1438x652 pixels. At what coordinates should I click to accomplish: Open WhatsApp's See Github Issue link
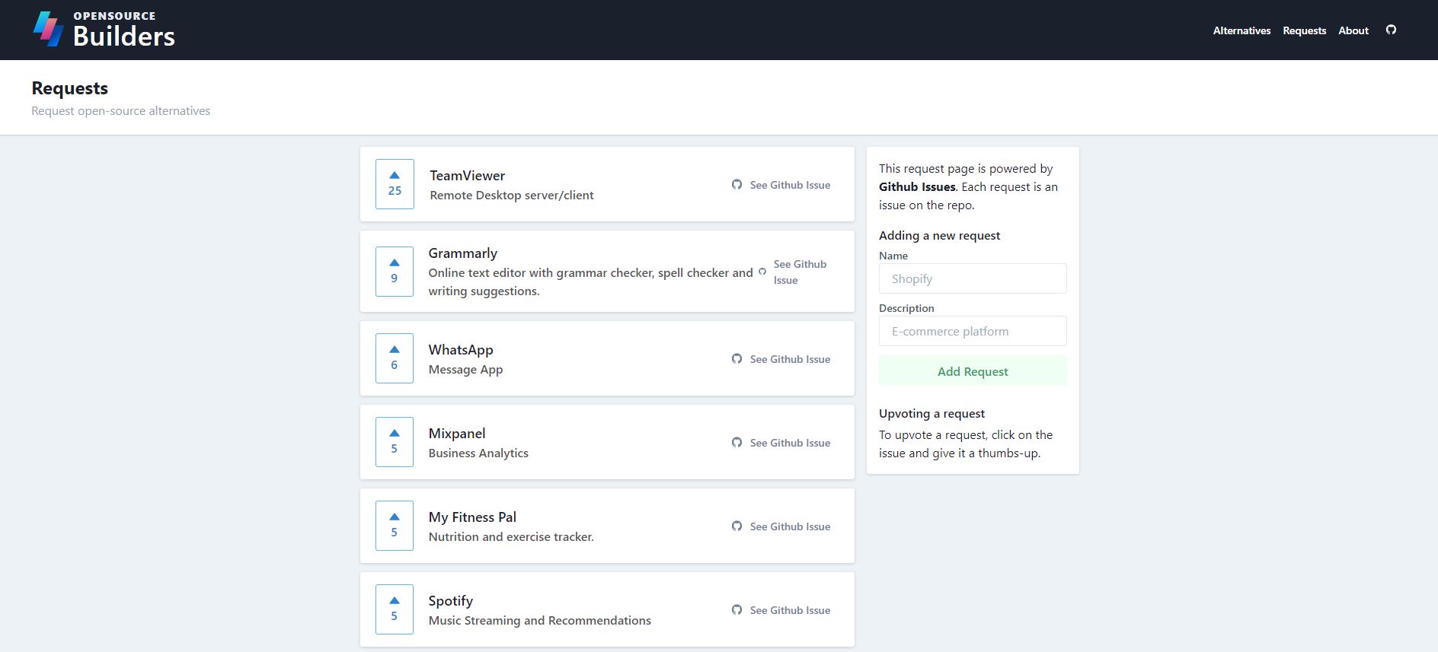click(x=790, y=359)
